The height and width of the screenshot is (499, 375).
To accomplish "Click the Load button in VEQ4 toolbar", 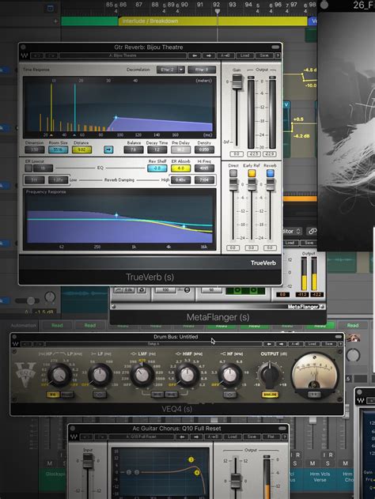I will point(312,344).
